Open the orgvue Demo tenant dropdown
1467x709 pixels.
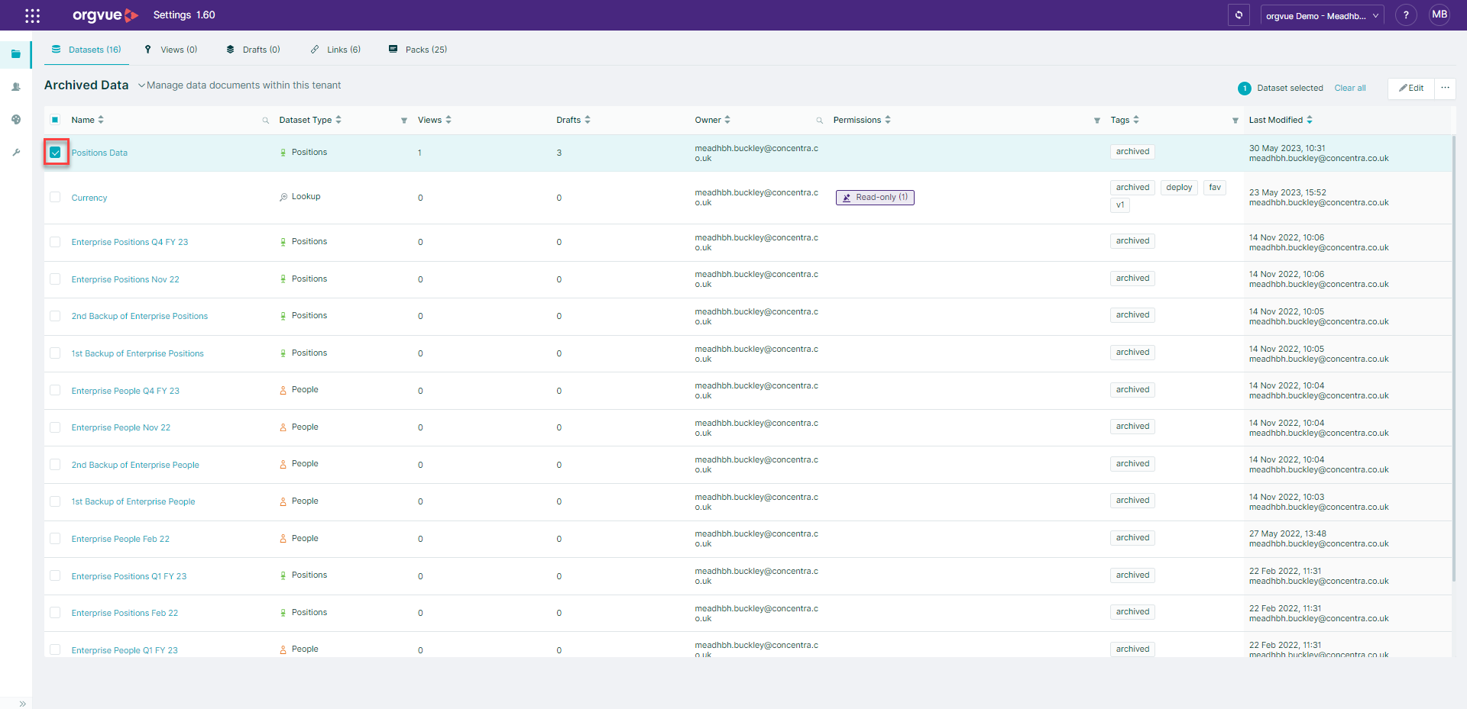1322,15
